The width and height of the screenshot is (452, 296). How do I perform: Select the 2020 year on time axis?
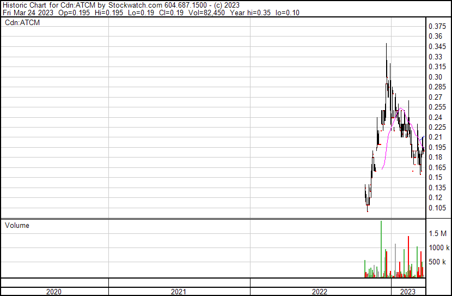tap(53, 292)
